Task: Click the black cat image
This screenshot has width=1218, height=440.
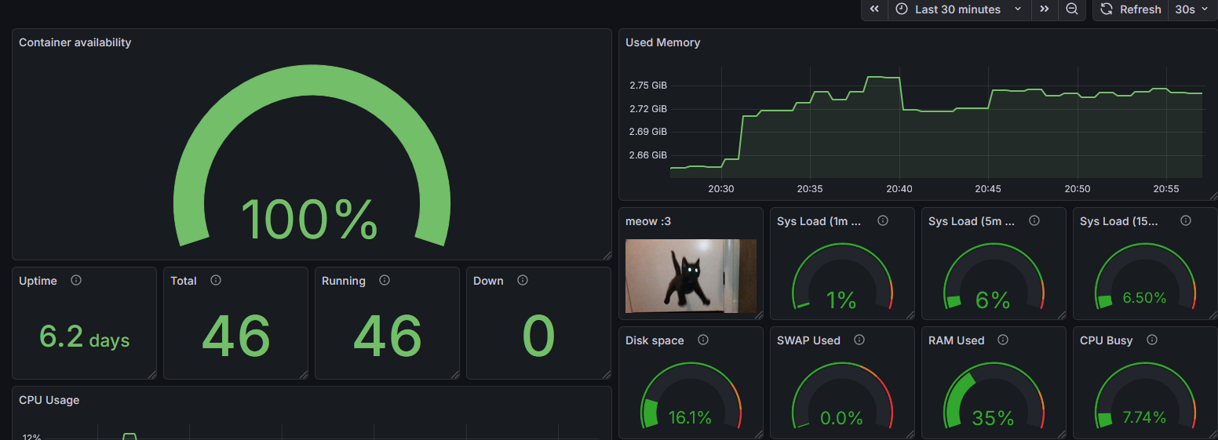Action: click(x=691, y=276)
